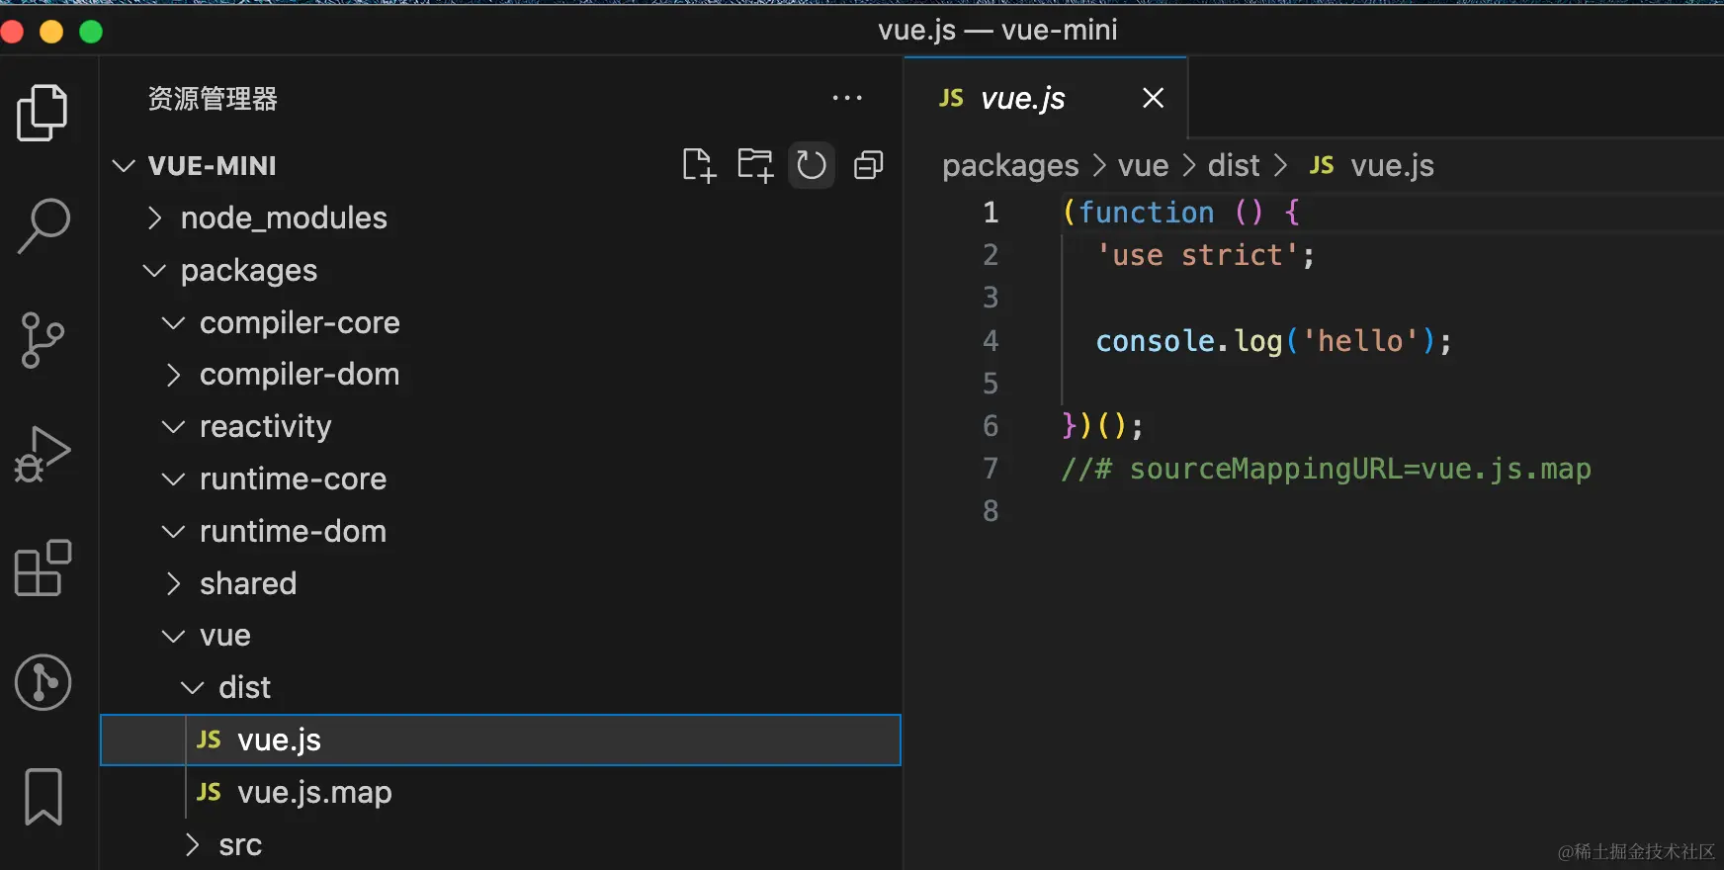Click the JS icon in the breadcrumb
Screen dimensions: 1724x870
pos(1322,165)
